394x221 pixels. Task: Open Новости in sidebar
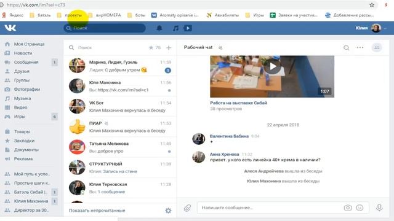click(23, 53)
